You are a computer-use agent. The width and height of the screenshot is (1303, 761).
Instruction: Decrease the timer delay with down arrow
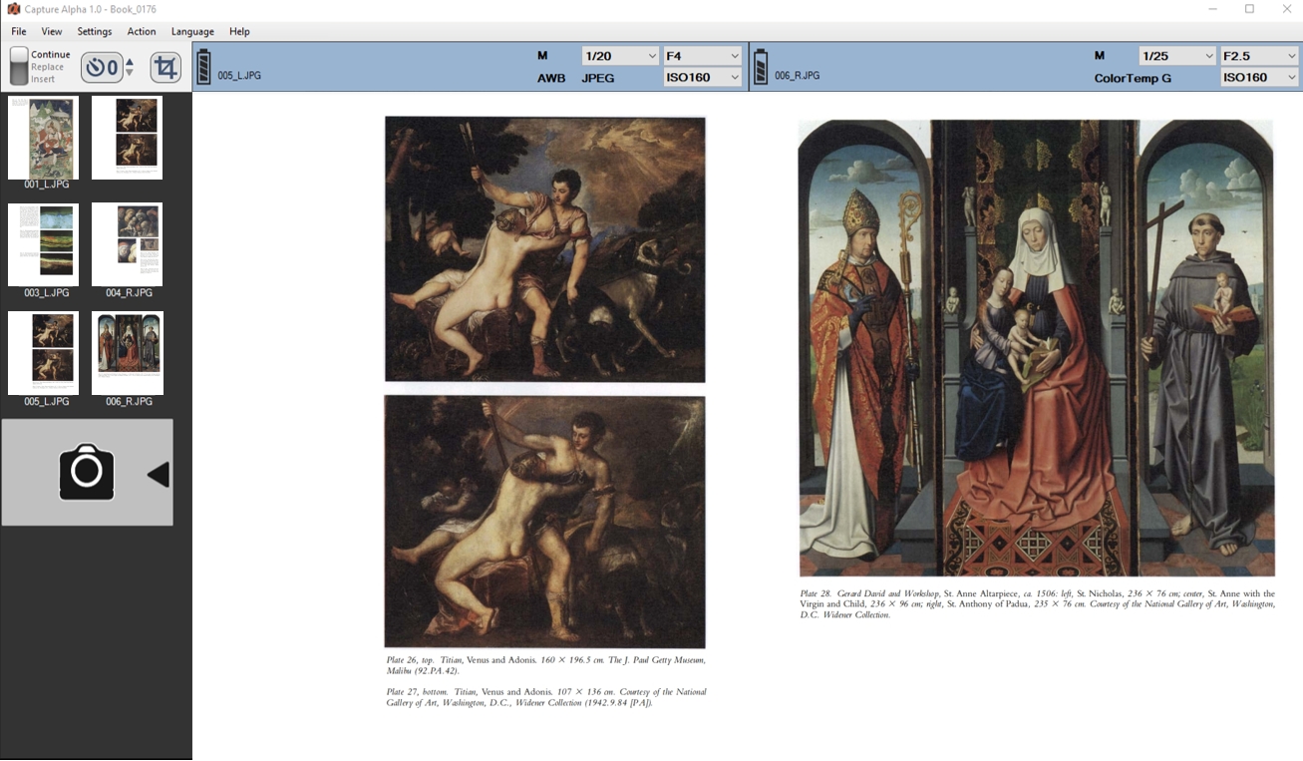[130, 74]
